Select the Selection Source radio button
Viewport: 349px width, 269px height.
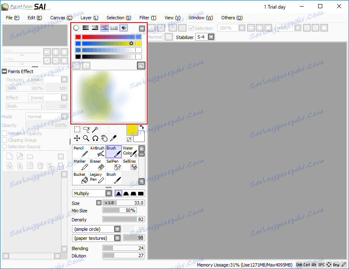click(4, 147)
